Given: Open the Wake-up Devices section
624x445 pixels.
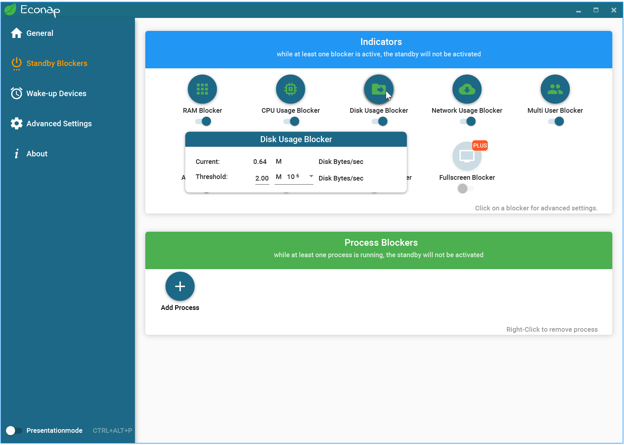Looking at the screenshot, I should point(56,94).
